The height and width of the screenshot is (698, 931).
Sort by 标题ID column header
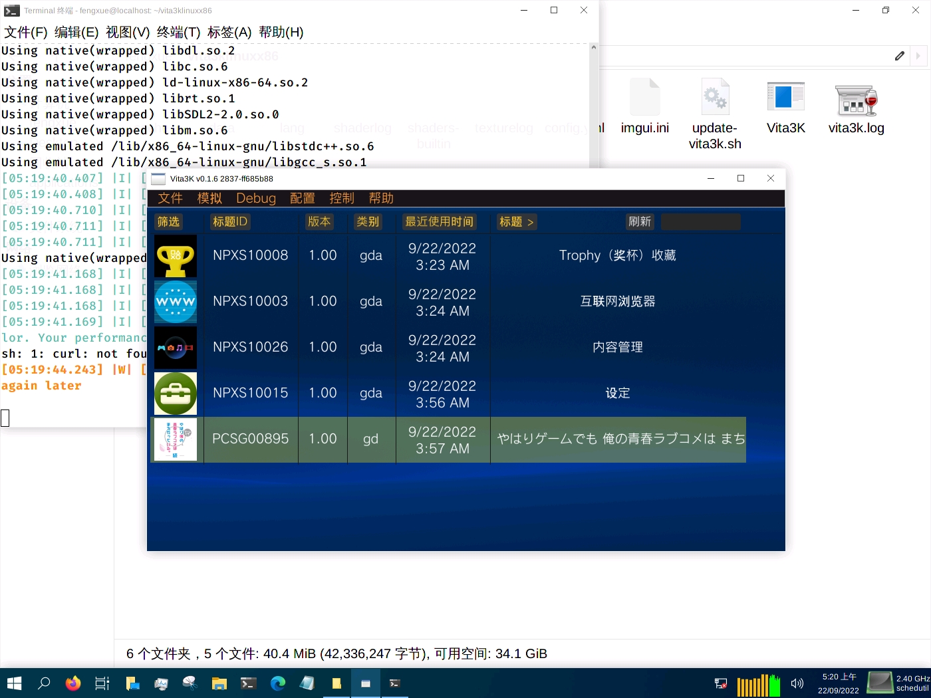click(x=230, y=221)
